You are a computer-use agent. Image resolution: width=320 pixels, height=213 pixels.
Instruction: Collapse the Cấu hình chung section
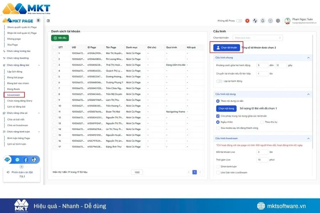[308, 58]
